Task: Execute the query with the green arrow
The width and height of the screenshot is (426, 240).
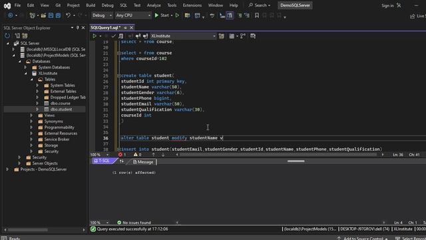Action: point(95,36)
